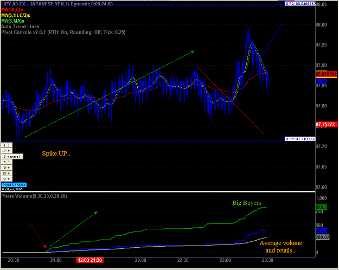Click the Piters Volume(9,30,23,0,20,20) study label
The width and height of the screenshot is (339, 270).
34,196
